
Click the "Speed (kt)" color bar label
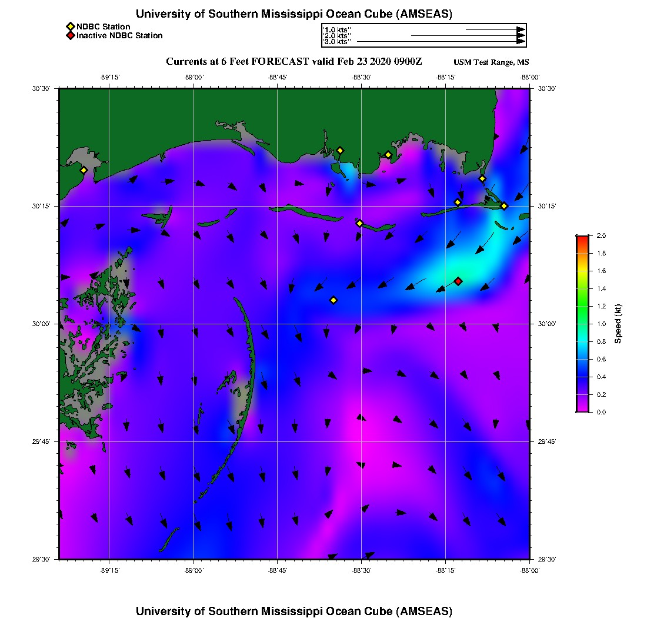618,324
